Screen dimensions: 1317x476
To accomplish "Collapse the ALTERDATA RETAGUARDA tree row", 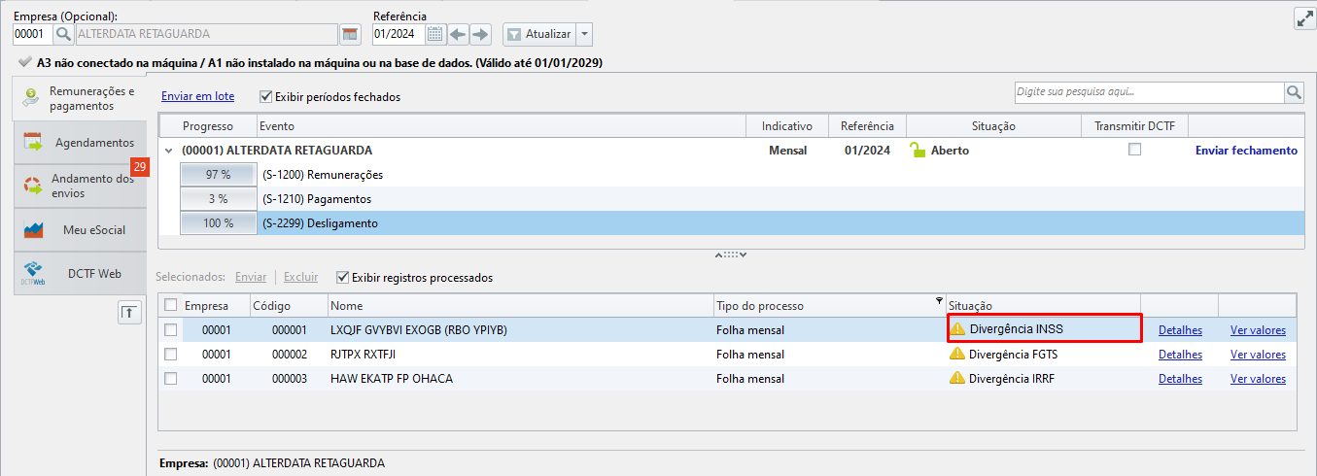I will point(169,151).
